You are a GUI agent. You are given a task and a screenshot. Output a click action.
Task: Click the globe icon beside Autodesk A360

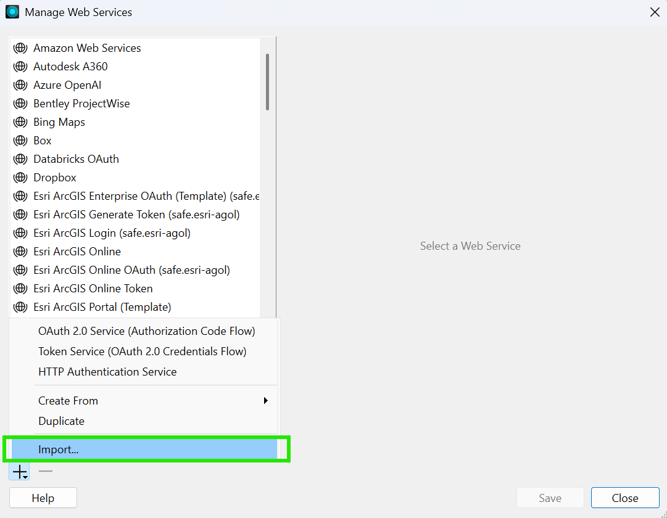point(20,67)
